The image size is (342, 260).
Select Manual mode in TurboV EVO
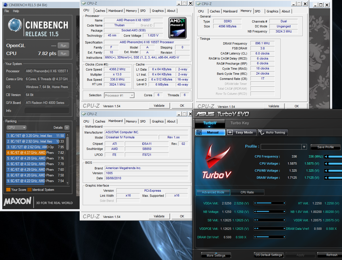(x=210, y=132)
